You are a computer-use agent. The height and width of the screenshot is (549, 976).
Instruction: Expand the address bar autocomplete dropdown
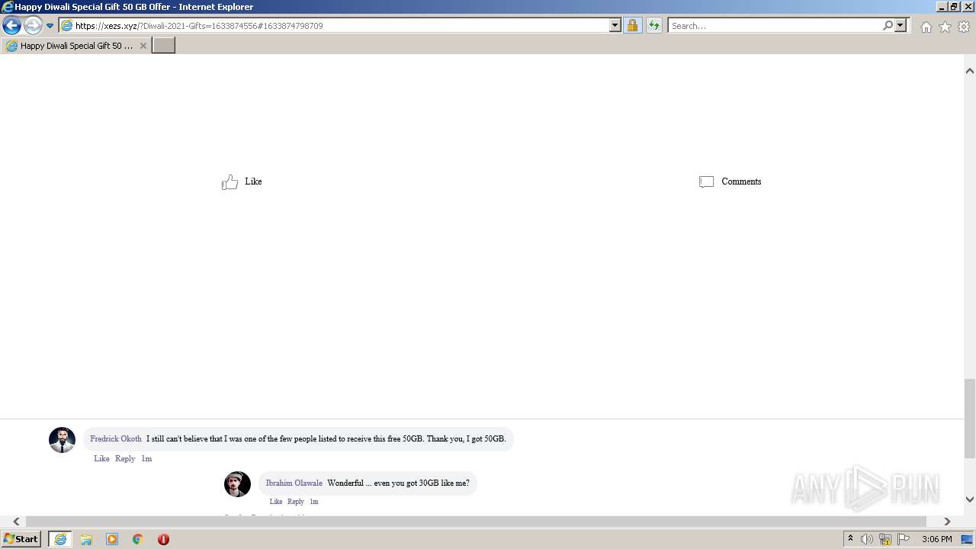point(615,26)
